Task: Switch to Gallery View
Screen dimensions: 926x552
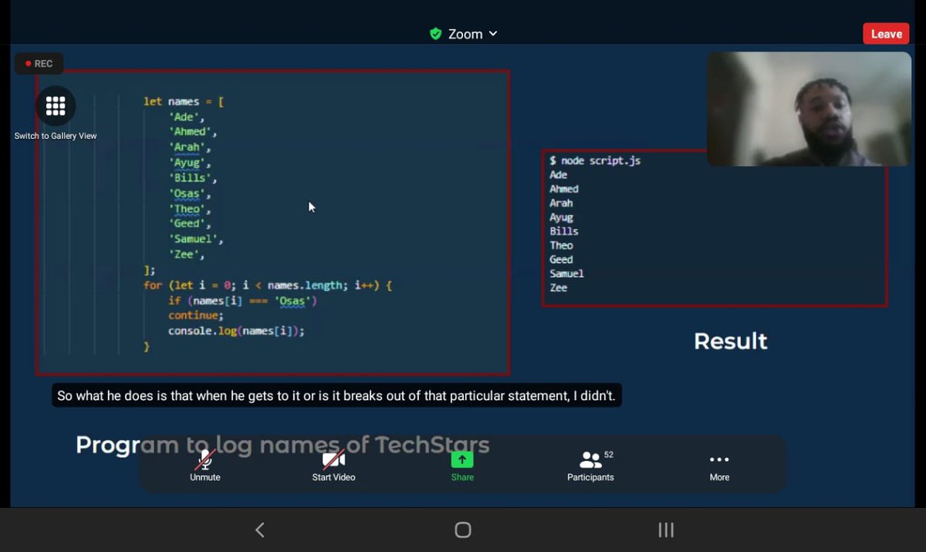Action: point(56,113)
